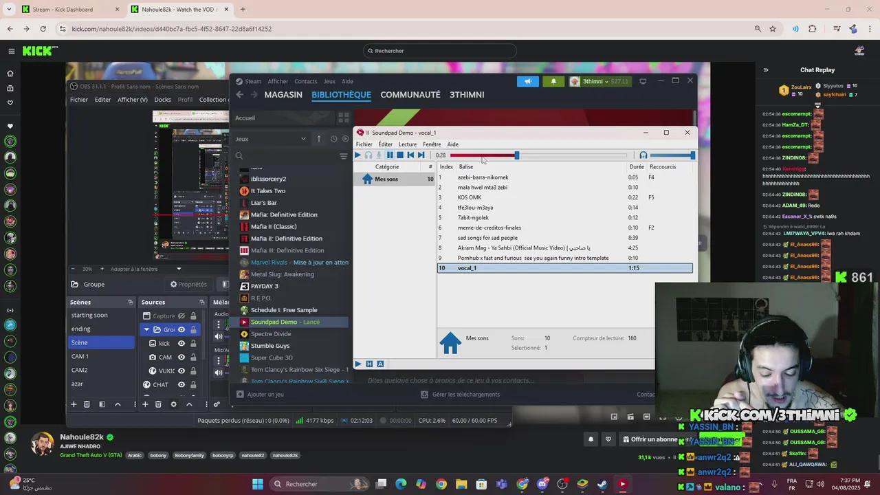
Task: Click Steam announcements megaphone icon
Action: (528, 81)
